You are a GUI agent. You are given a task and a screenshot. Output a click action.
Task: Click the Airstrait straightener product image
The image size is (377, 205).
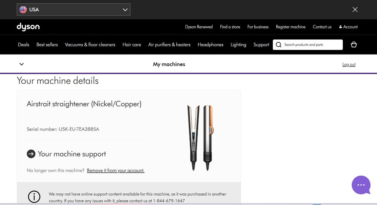click(201, 138)
